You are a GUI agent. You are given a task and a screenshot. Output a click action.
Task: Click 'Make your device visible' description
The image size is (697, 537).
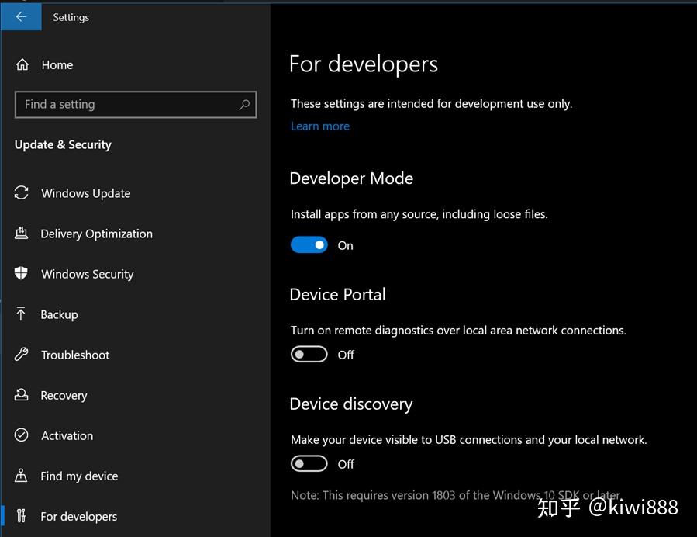tap(469, 439)
